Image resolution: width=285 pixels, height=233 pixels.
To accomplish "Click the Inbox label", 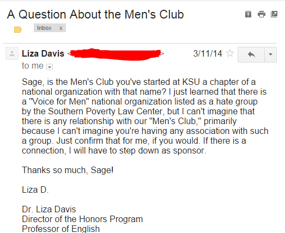I will pos(44,28).
